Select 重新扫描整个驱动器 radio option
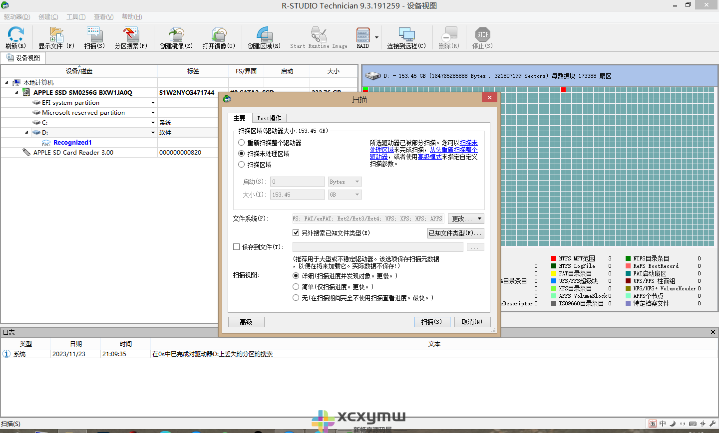Image resolution: width=719 pixels, height=433 pixels. coord(241,143)
